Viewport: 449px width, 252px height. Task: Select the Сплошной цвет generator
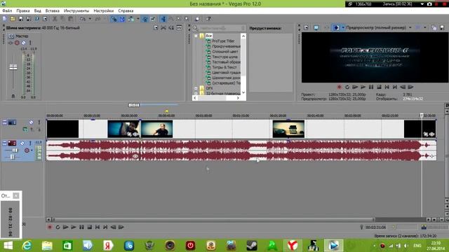point(224,52)
